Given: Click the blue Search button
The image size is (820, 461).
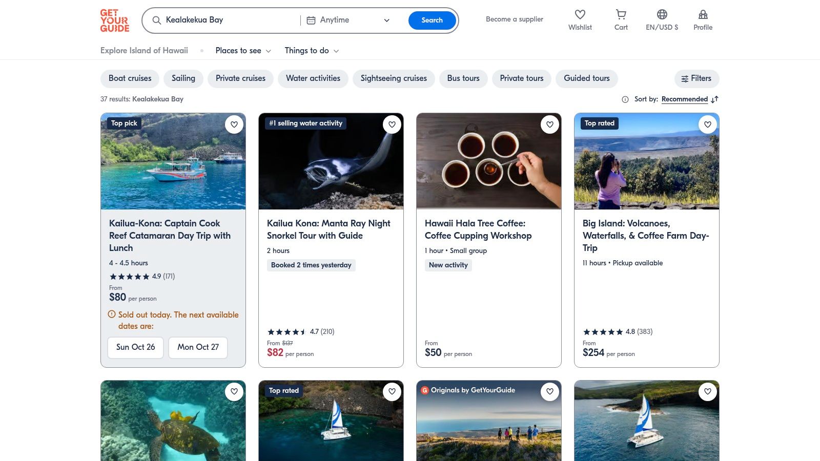Looking at the screenshot, I should click(x=432, y=20).
